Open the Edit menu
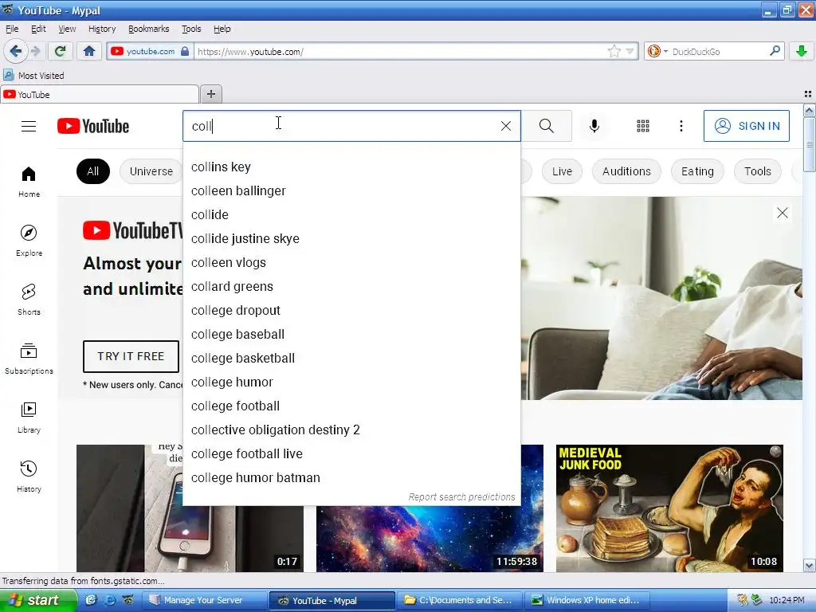The width and height of the screenshot is (816, 612). click(38, 29)
